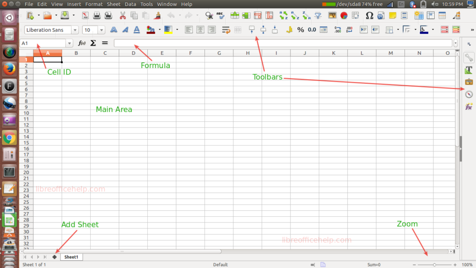Click the Clone Formatting paintbrush icon
Viewport: 476px width, 268px height.
157,15
